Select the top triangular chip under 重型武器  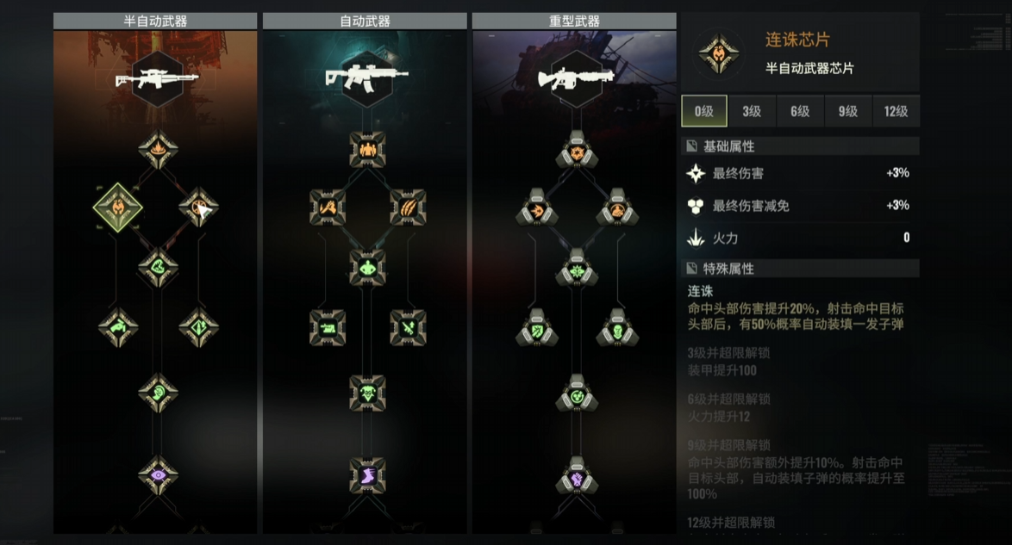point(577,150)
